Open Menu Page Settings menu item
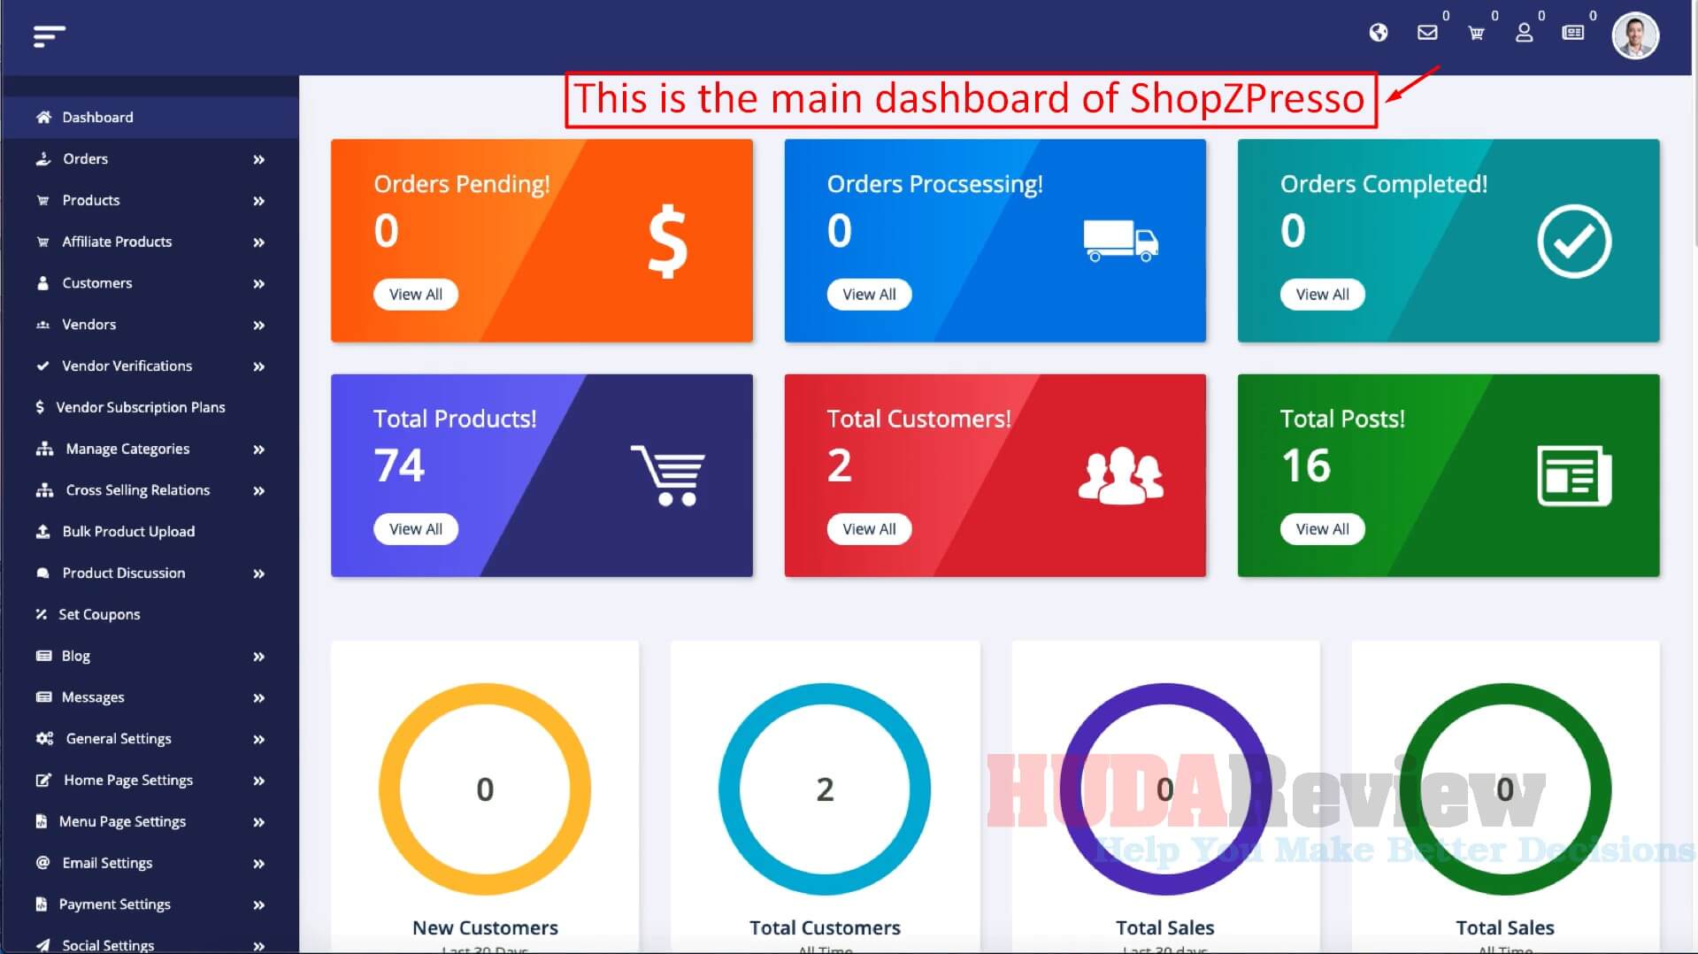Screen dimensions: 1698x954 point(149,821)
